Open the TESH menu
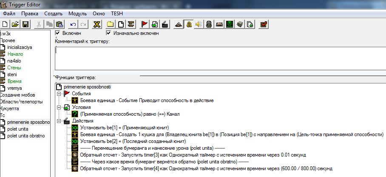 [x=117, y=14]
